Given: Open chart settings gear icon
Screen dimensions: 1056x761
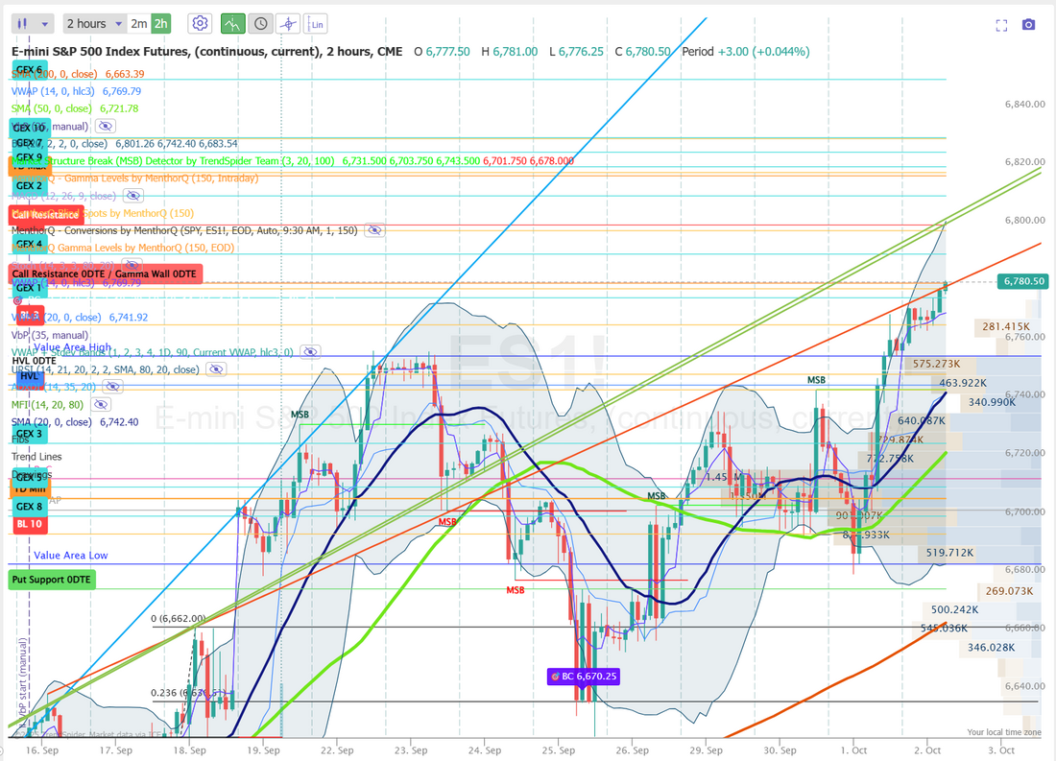Looking at the screenshot, I should pyautogui.click(x=200, y=23).
